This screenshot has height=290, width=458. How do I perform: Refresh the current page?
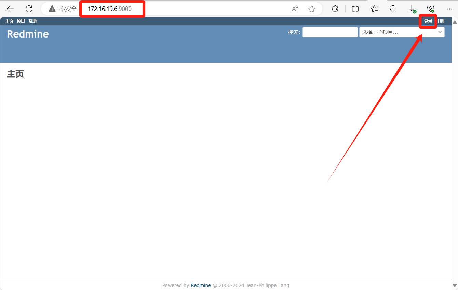pos(29,9)
